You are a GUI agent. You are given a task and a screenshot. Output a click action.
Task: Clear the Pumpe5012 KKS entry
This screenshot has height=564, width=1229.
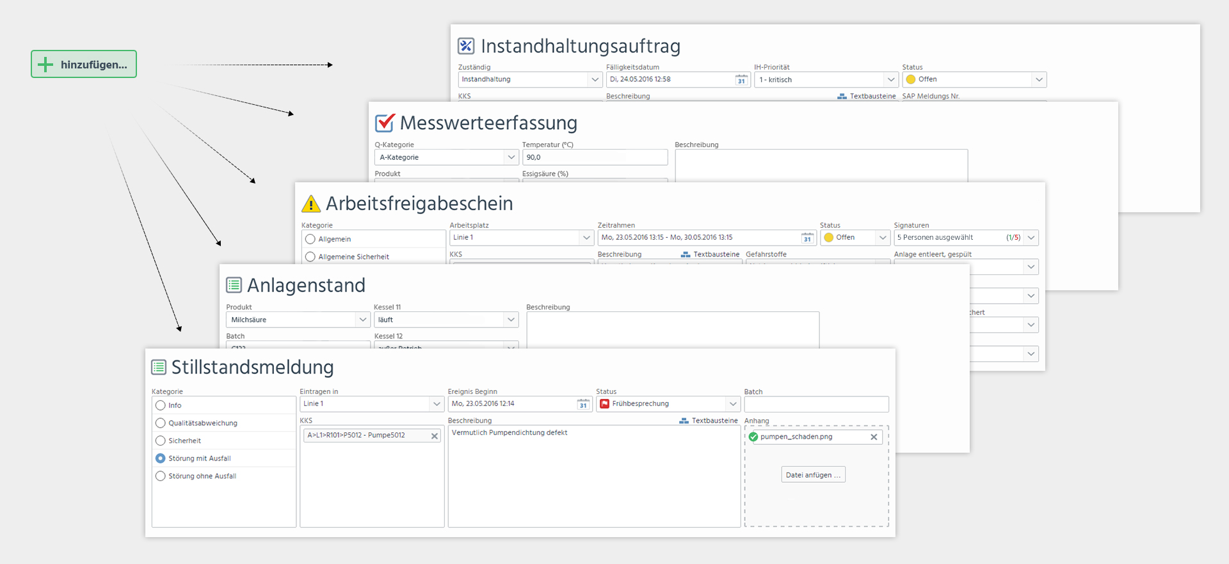[x=435, y=436]
